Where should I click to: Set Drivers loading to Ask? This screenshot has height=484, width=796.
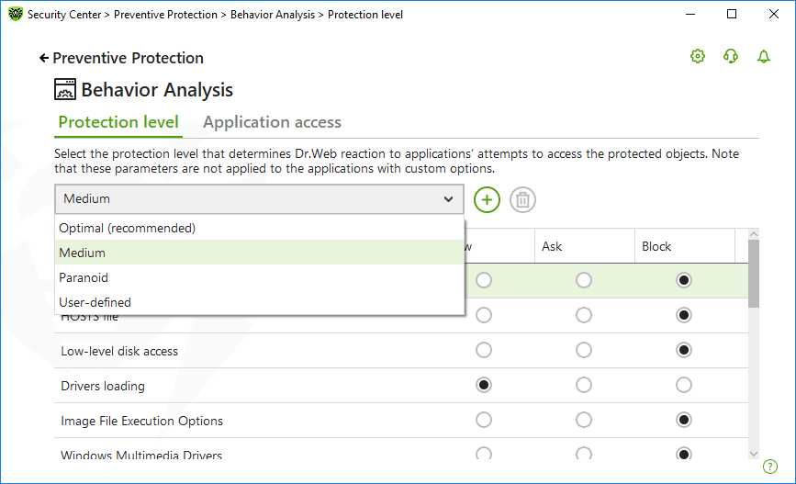[x=584, y=385]
